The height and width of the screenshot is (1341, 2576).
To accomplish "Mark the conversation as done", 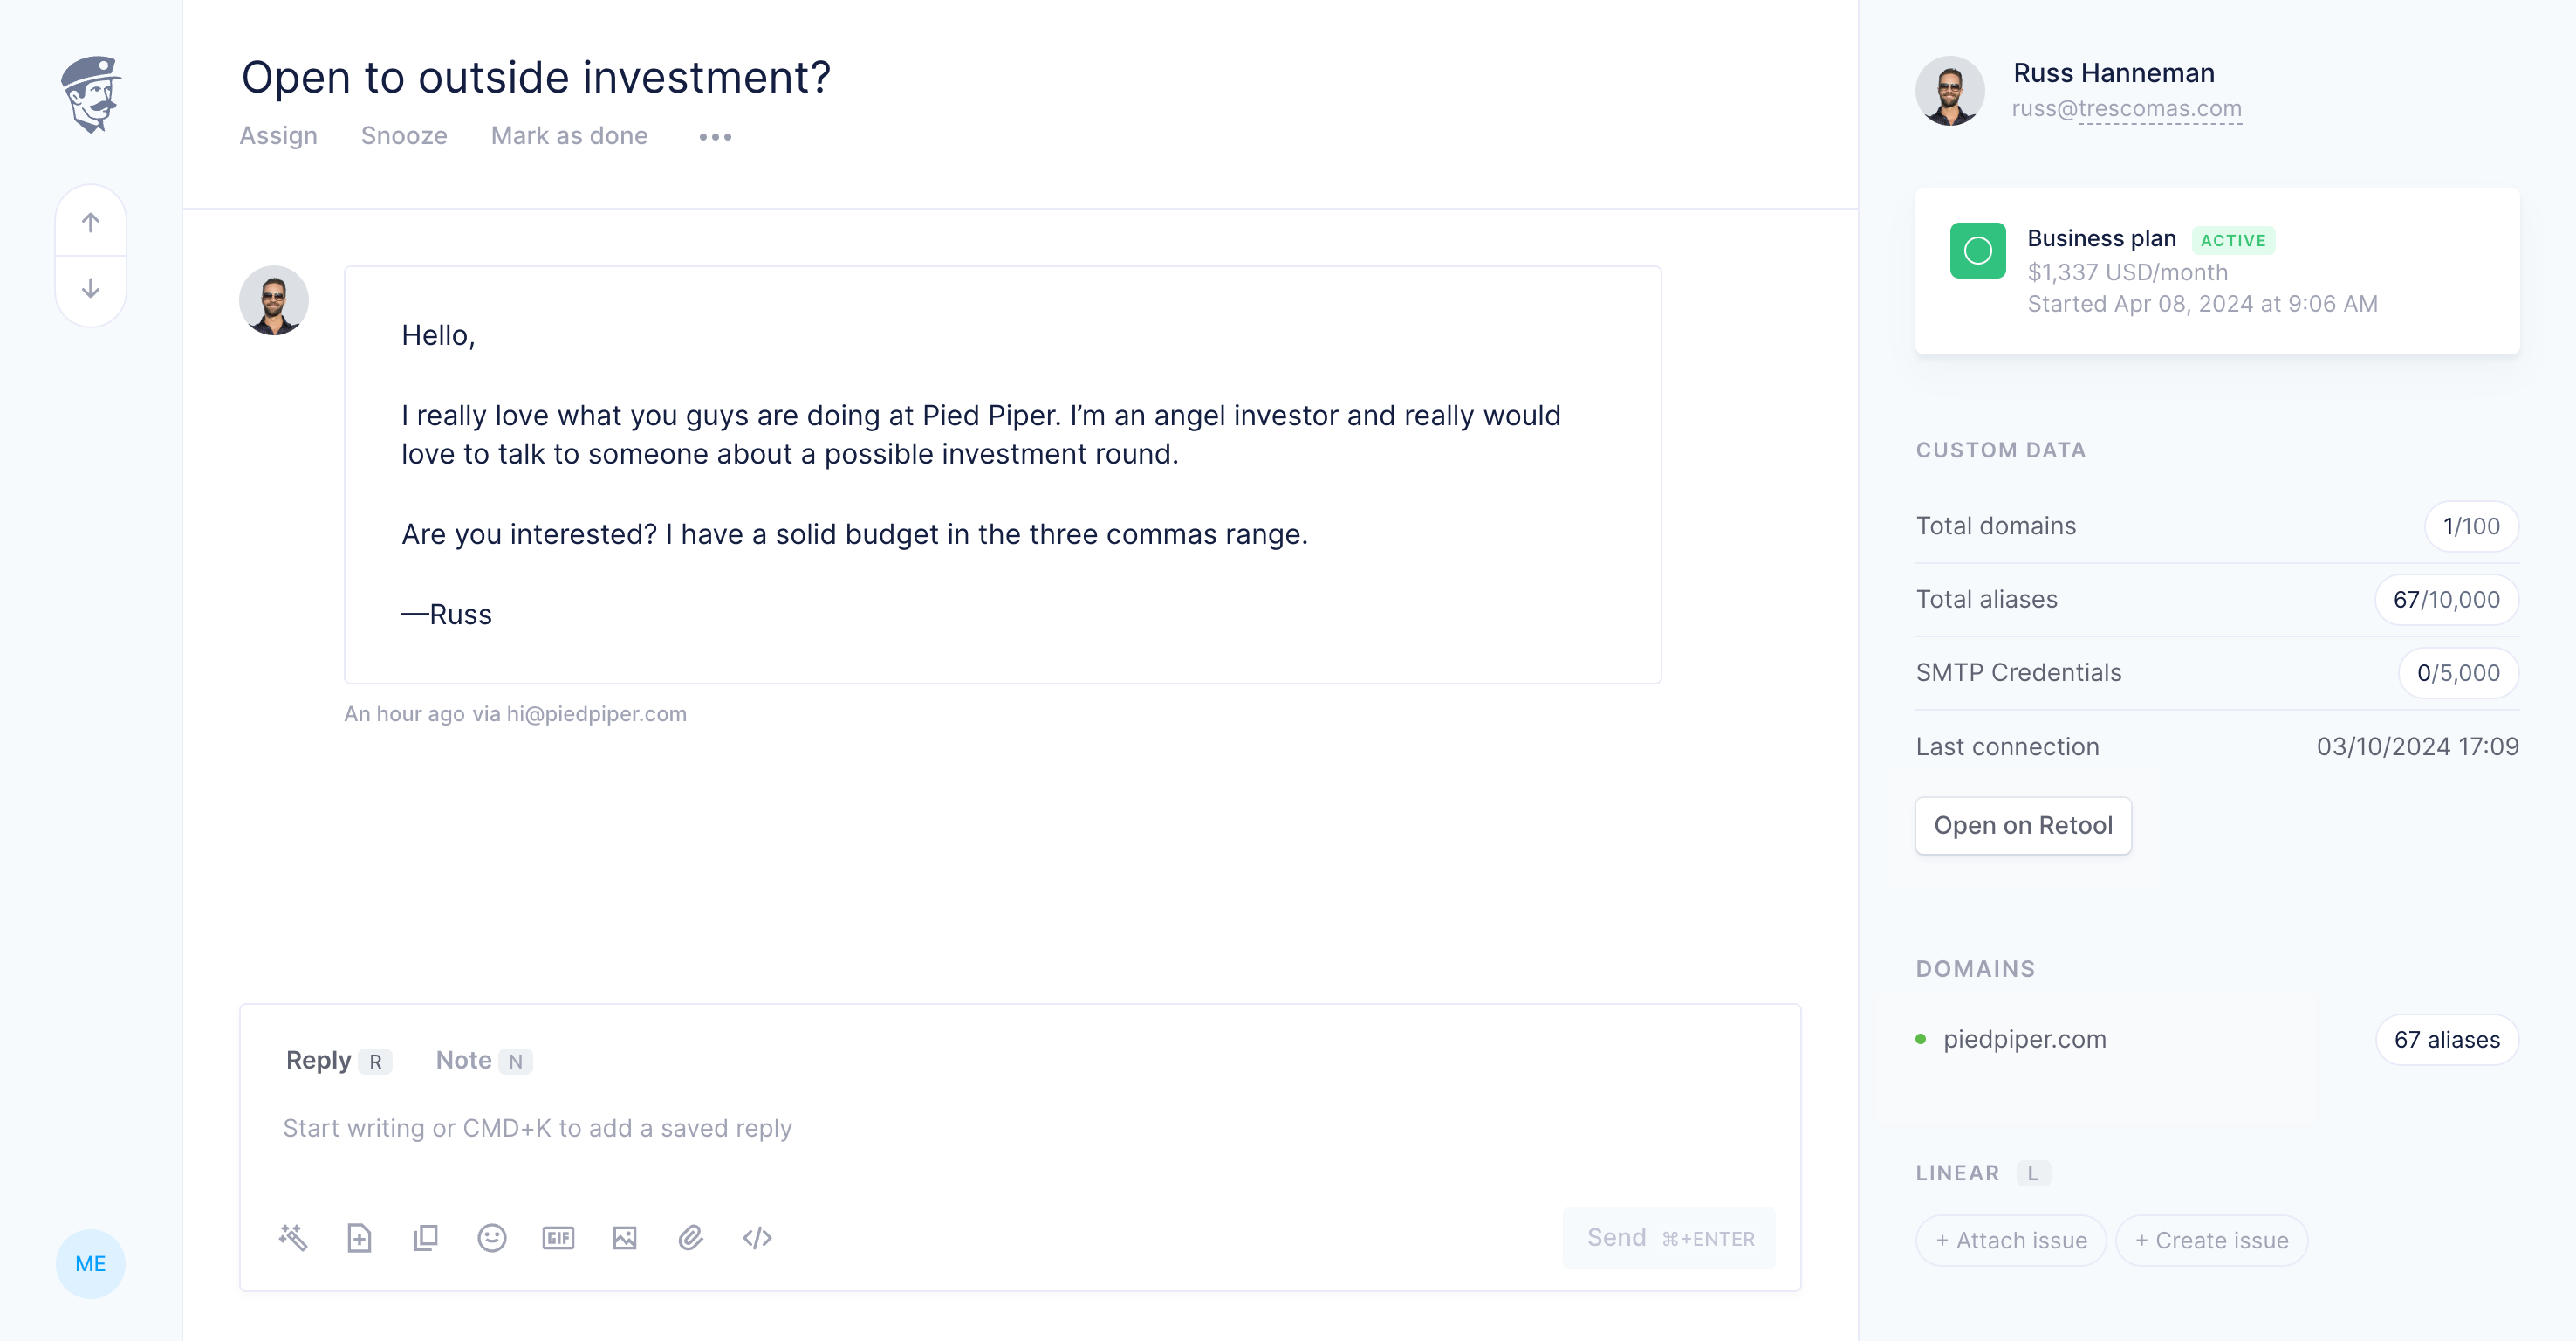I will (569, 136).
